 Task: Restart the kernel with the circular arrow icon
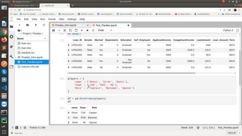click(x=93, y=30)
